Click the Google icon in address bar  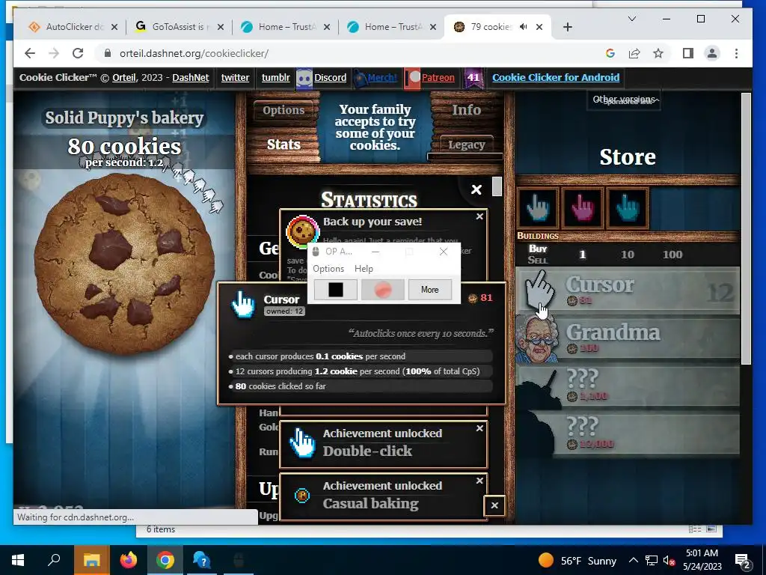pyautogui.click(x=610, y=53)
